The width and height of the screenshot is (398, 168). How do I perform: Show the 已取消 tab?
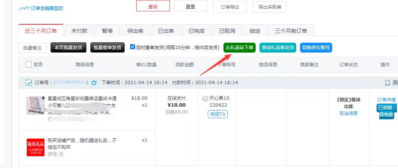coord(227,31)
